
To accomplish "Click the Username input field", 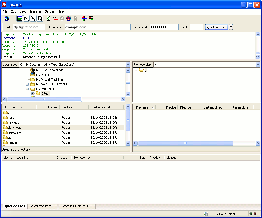I will tap(98, 27).
